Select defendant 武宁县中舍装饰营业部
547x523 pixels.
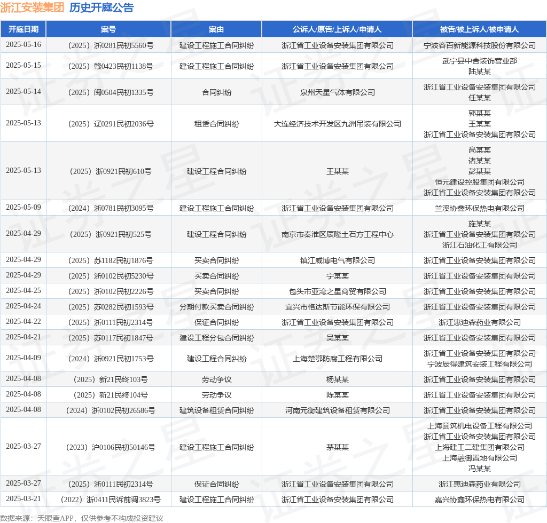pos(479,61)
